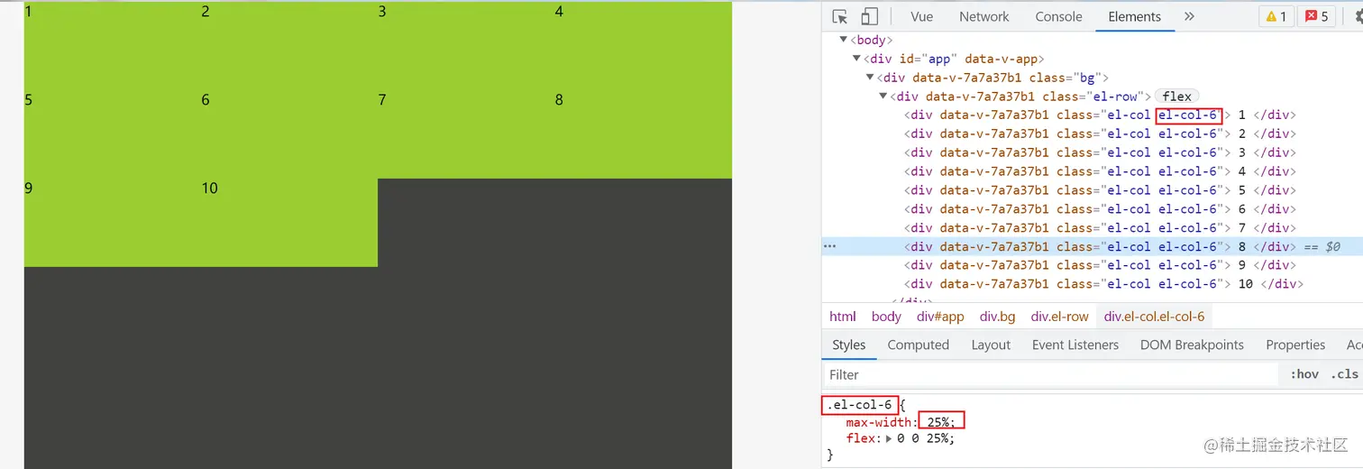
Task: Select the highlighted el-col-6 div containing 8
Action: click(x=1092, y=246)
